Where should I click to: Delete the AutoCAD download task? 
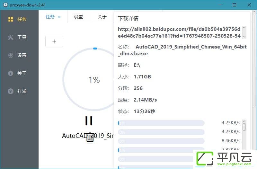click(x=90, y=138)
